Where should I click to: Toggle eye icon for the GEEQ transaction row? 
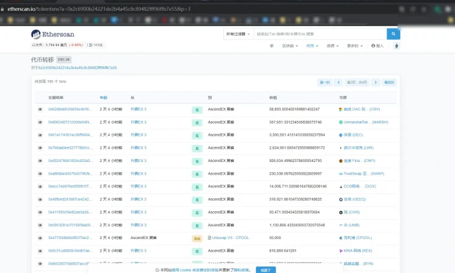[x=40, y=200]
